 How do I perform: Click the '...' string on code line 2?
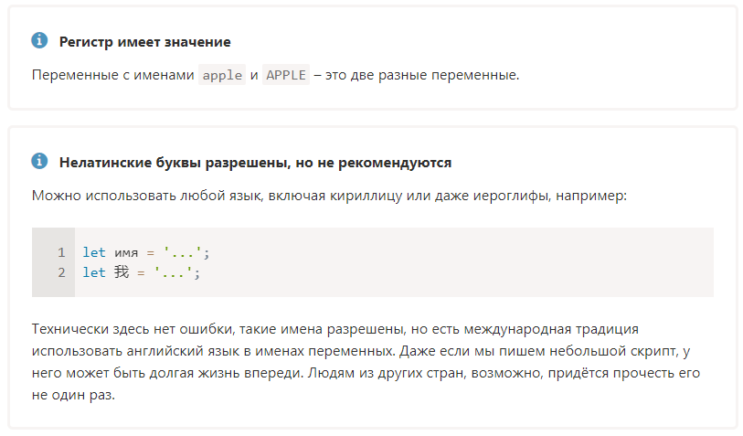click(174, 272)
